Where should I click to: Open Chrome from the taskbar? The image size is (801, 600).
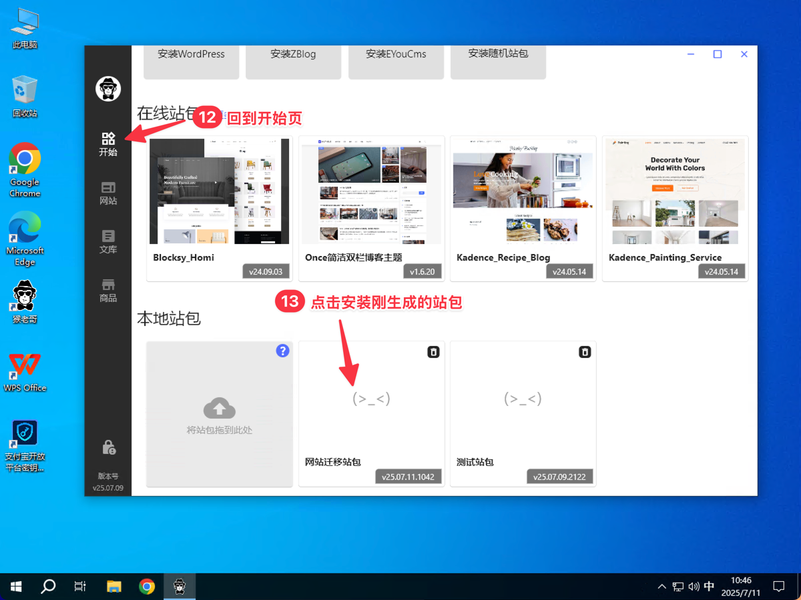click(x=147, y=587)
